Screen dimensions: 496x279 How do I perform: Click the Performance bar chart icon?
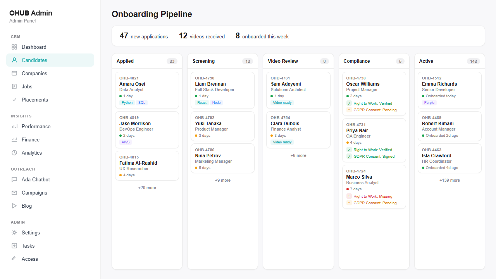tap(14, 126)
